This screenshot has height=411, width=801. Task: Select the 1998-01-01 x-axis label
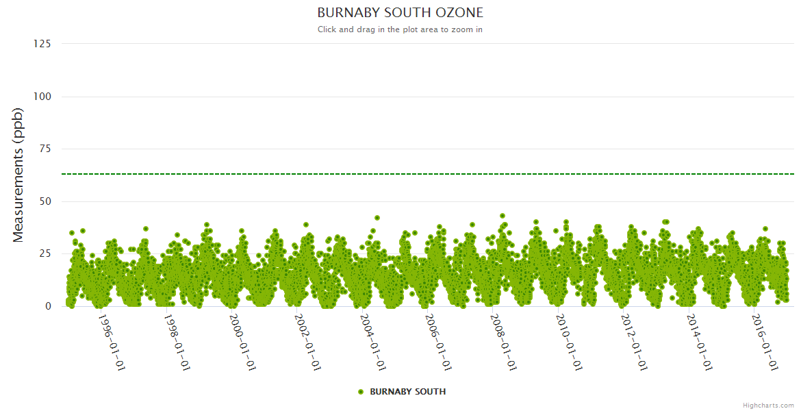tap(177, 342)
